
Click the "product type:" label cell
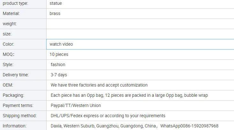(x=15, y=4)
